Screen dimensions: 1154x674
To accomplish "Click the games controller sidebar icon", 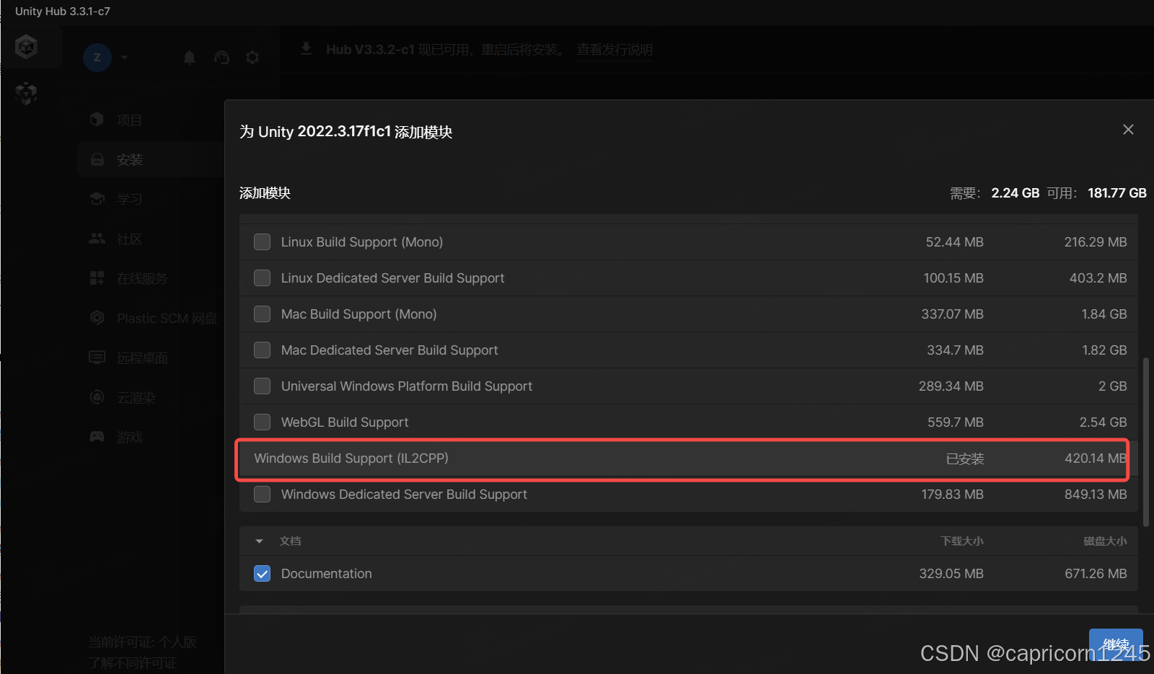I will pos(97,437).
